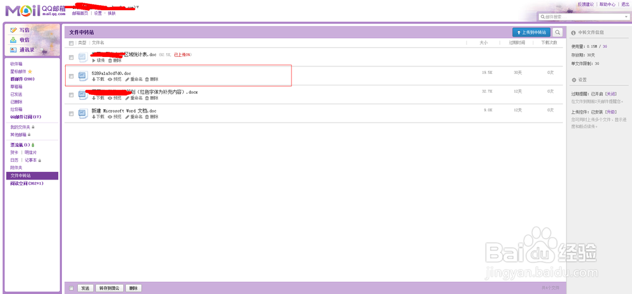
Task: Click the green bottle icon beside 漂流瓶
Action: [33, 145]
